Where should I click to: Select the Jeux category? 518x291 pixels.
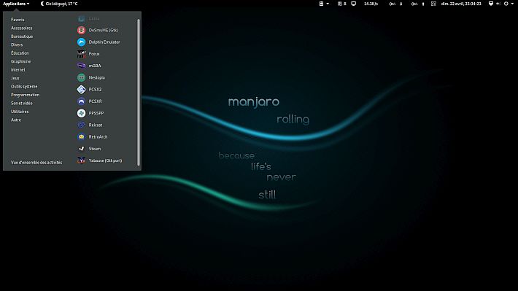coord(15,78)
